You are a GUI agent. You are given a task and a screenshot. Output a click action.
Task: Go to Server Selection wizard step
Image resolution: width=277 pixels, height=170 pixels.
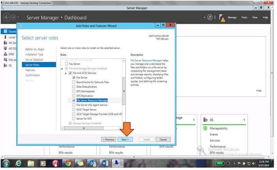pos(34,60)
